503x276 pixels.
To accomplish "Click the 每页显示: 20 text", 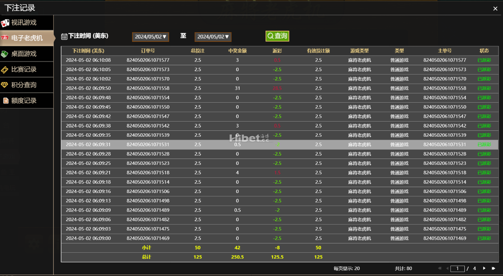I will click(346, 269).
